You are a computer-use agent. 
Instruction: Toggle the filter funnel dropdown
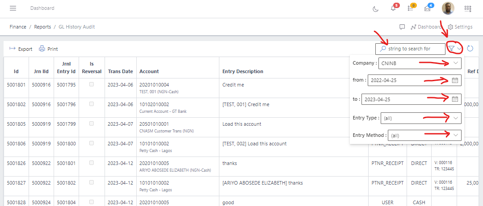(455, 48)
